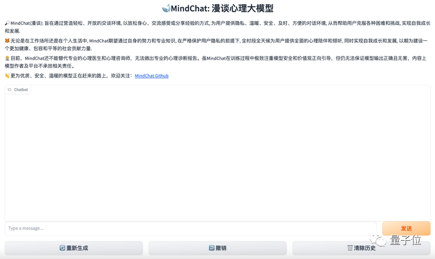The height and width of the screenshot is (259, 435).
Task: Click the text 更为优质、安全、温暖的模型正在赶来的路上
Action: point(58,75)
